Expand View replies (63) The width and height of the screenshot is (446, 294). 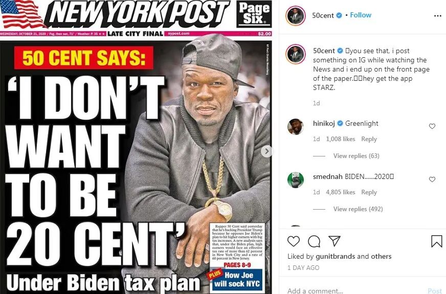click(356, 156)
